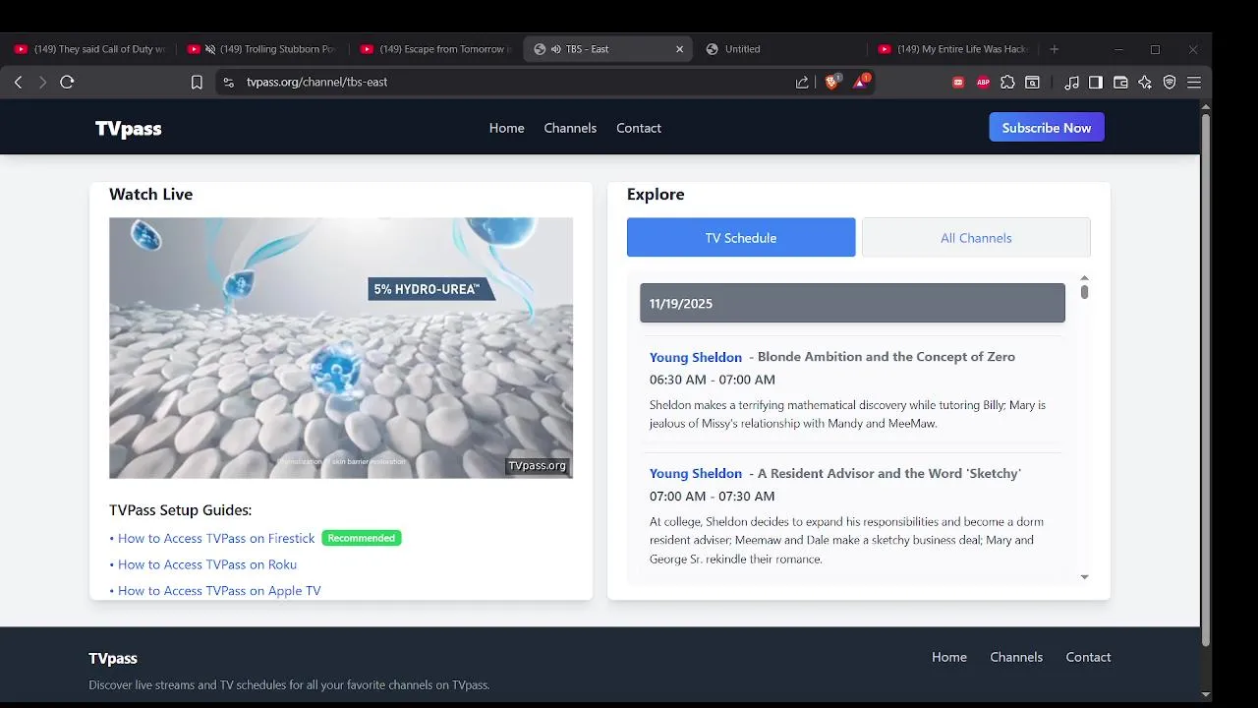Click the page vertical scrollbar thumb
This screenshot has width=1258, height=708.
pos(1206,380)
